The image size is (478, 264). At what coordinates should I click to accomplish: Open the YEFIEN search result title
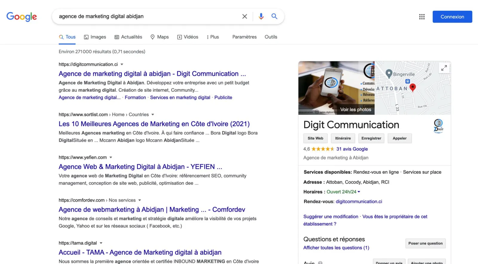[140, 167]
